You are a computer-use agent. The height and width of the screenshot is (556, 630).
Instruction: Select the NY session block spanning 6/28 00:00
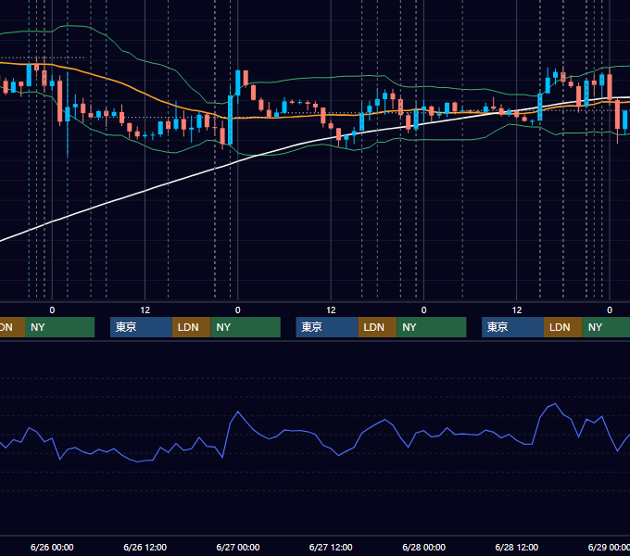coord(432,327)
